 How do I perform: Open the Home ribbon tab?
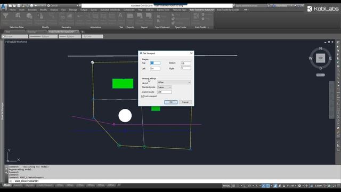12,10
